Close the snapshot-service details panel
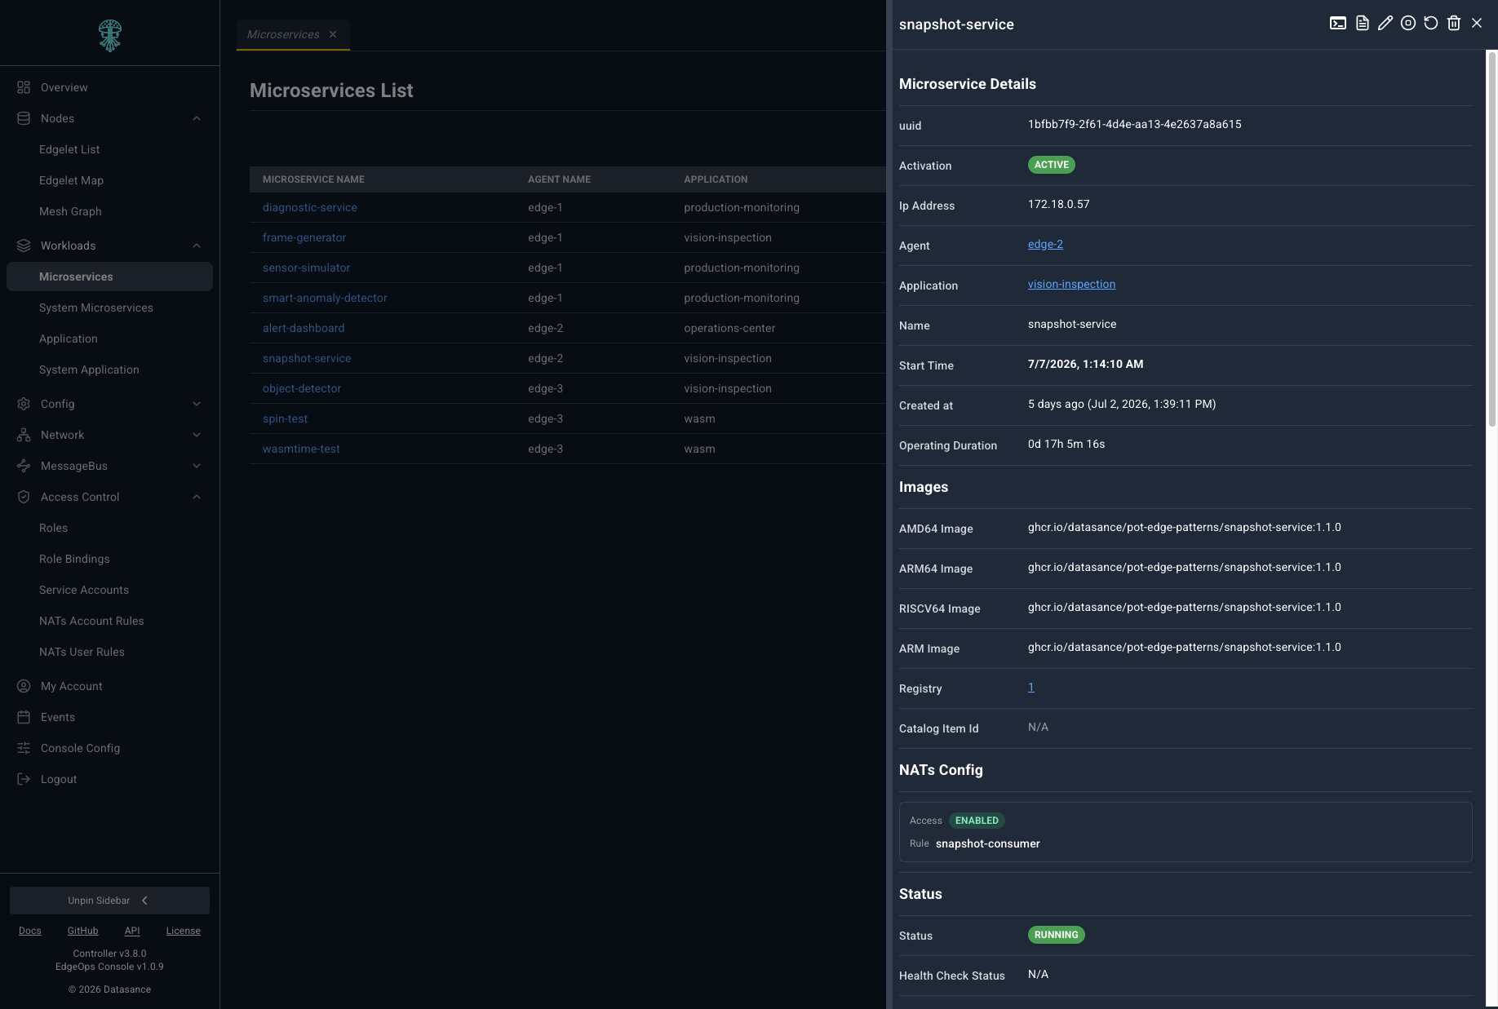 tap(1476, 24)
